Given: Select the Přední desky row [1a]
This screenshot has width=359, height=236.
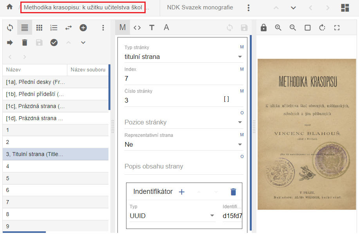Looking at the screenshot, I should coord(36,82).
